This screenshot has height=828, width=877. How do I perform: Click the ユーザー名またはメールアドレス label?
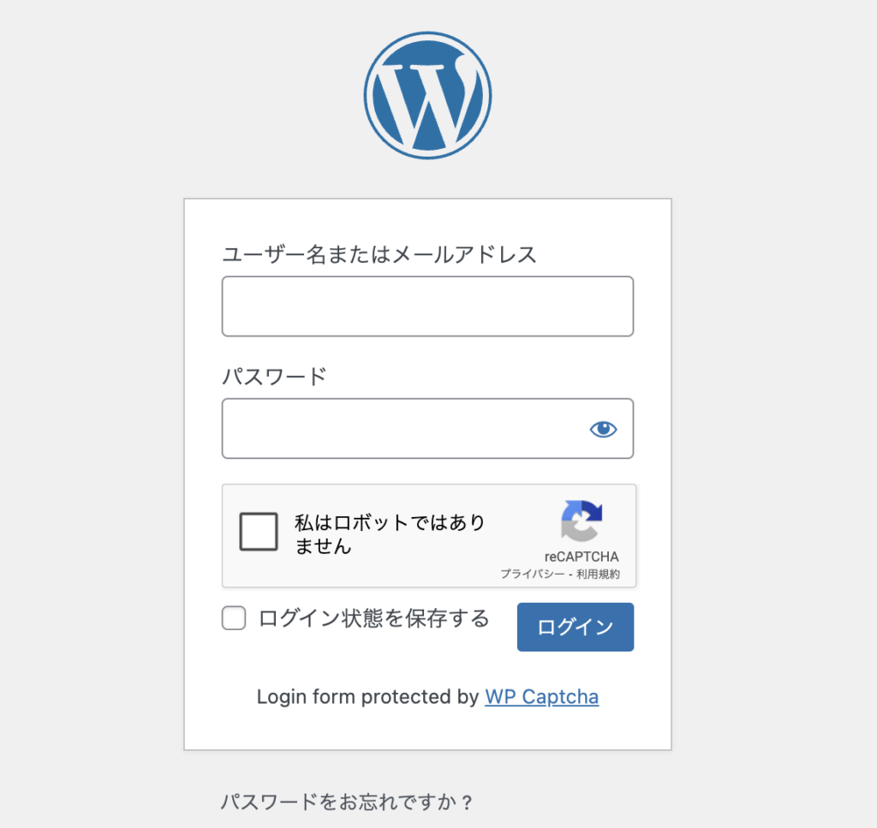379,254
